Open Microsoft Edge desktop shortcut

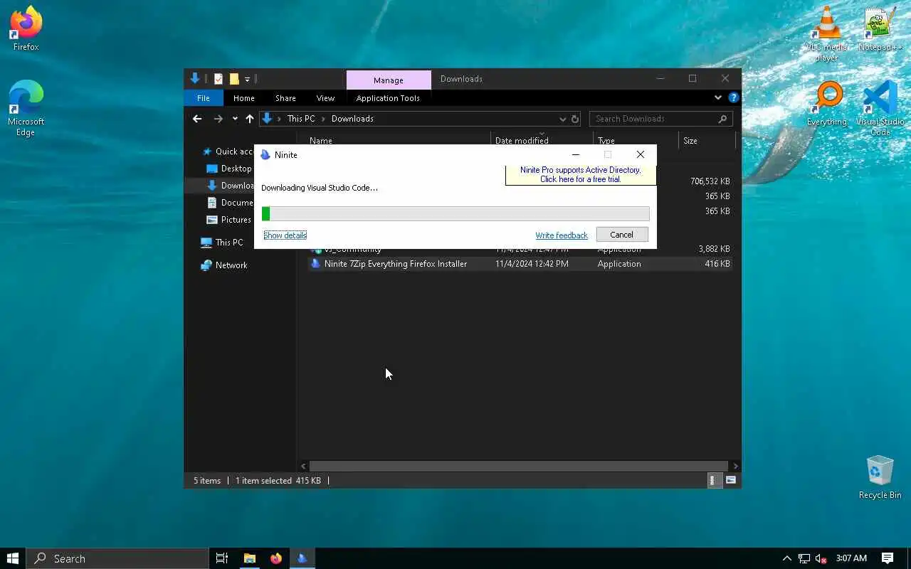pos(26,108)
